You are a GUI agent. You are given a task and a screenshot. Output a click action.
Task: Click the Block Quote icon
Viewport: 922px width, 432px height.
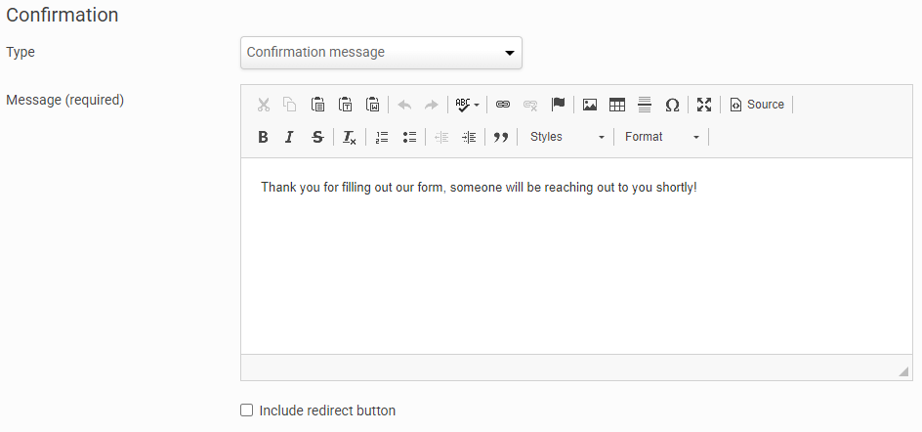coord(501,137)
